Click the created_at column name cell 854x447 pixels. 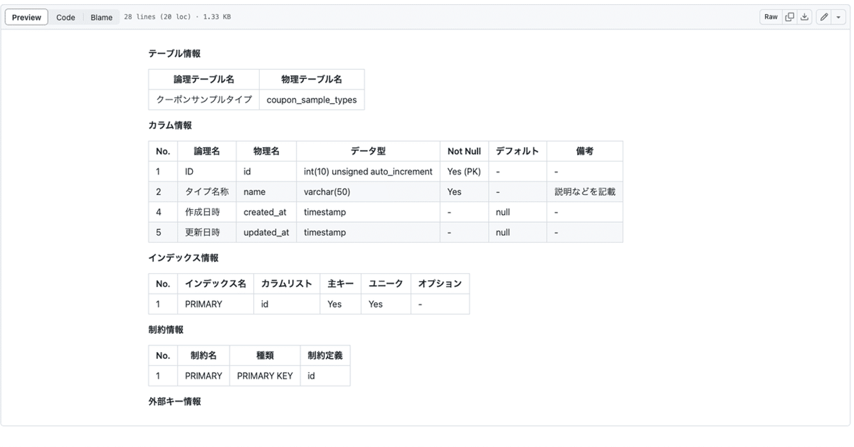265,212
